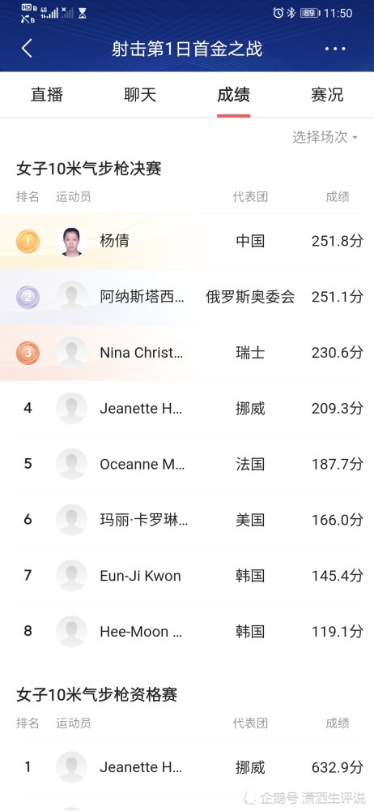Tap Hee-Moon's avatar in rank 8
This screenshot has height=811, width=374.
click(x=72, y=632)
